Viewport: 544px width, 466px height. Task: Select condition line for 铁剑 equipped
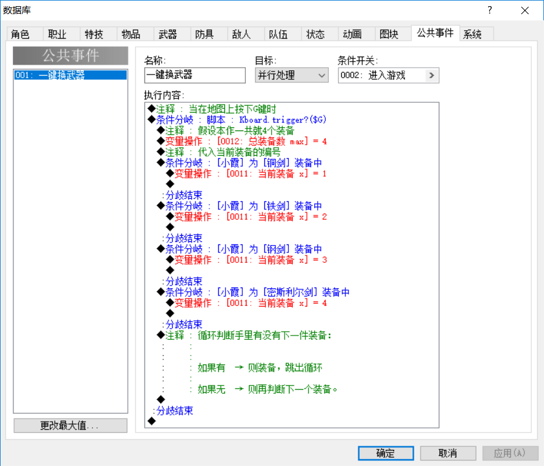pos(239,206)
